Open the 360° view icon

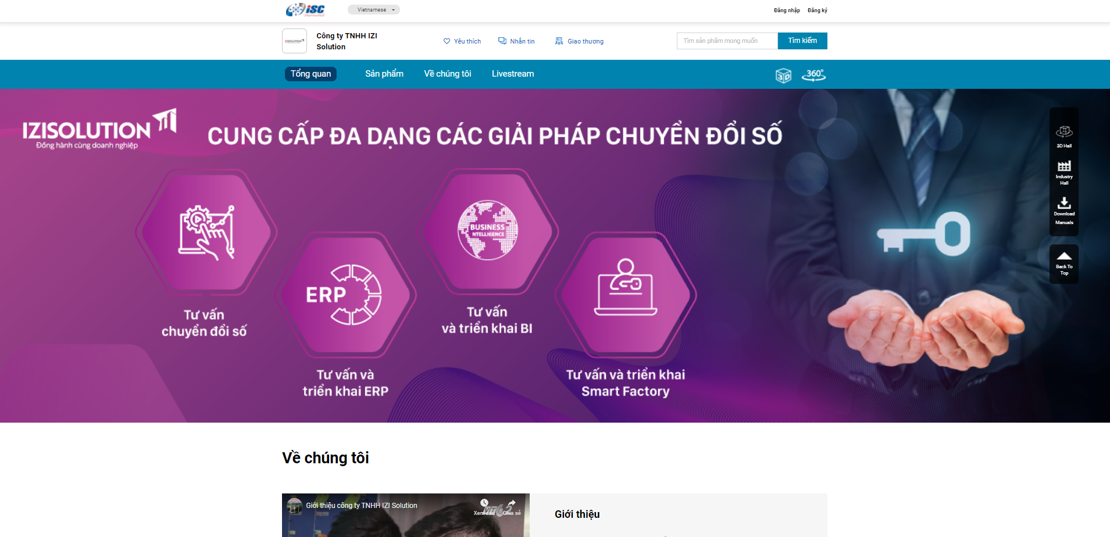click(x=813, y=75)
